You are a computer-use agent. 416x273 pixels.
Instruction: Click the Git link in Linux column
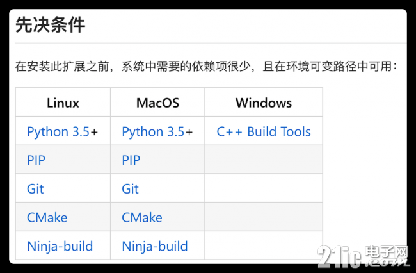click(35, 189)
